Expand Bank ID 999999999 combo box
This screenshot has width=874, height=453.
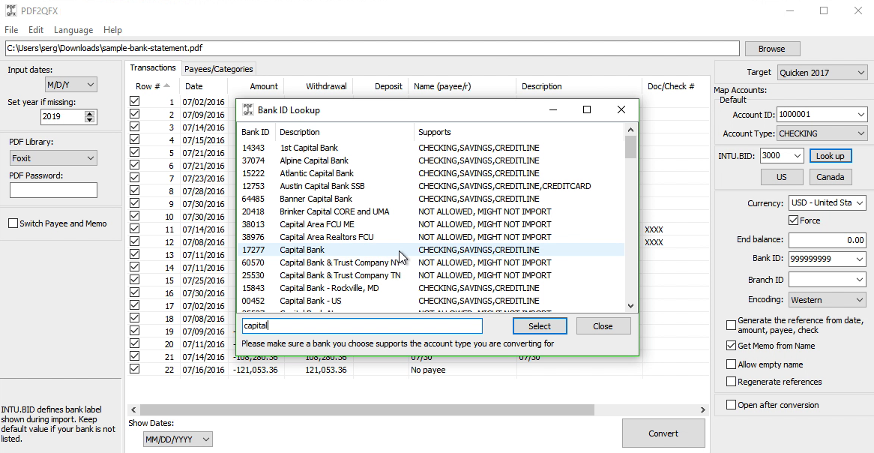pos(860,259)
